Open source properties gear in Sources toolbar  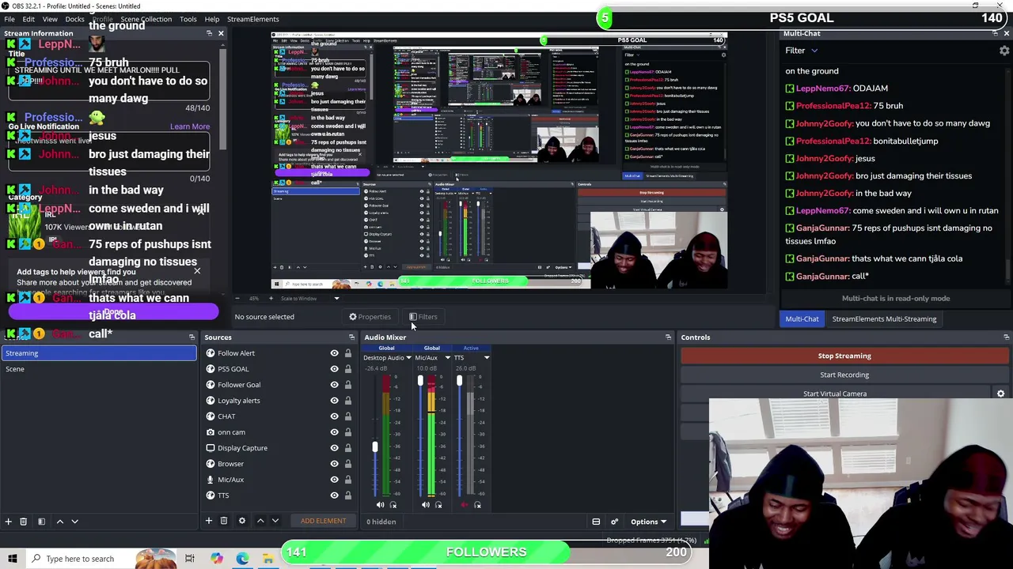point(242,521)
